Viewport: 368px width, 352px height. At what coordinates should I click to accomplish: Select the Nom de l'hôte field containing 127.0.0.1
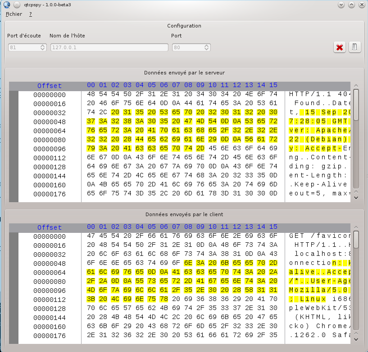(109, 47)
